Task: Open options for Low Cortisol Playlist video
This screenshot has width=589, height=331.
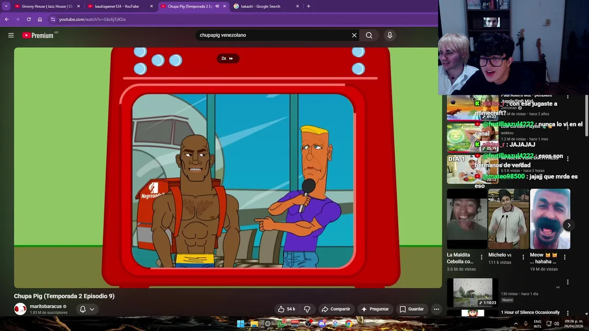Action: (x=567, y=128)
